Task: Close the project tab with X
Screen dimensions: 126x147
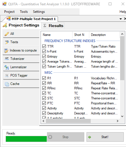Action: pyautogui.click(x=125, y=19)
